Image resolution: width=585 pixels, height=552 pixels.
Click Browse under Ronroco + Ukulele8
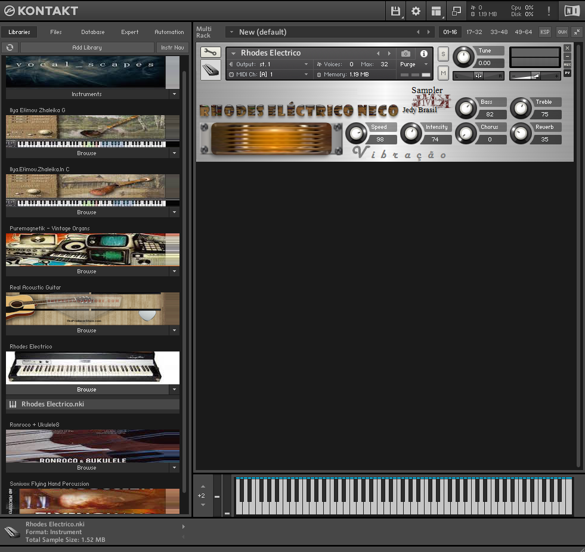pyautogui.click(x=86, y=468)
